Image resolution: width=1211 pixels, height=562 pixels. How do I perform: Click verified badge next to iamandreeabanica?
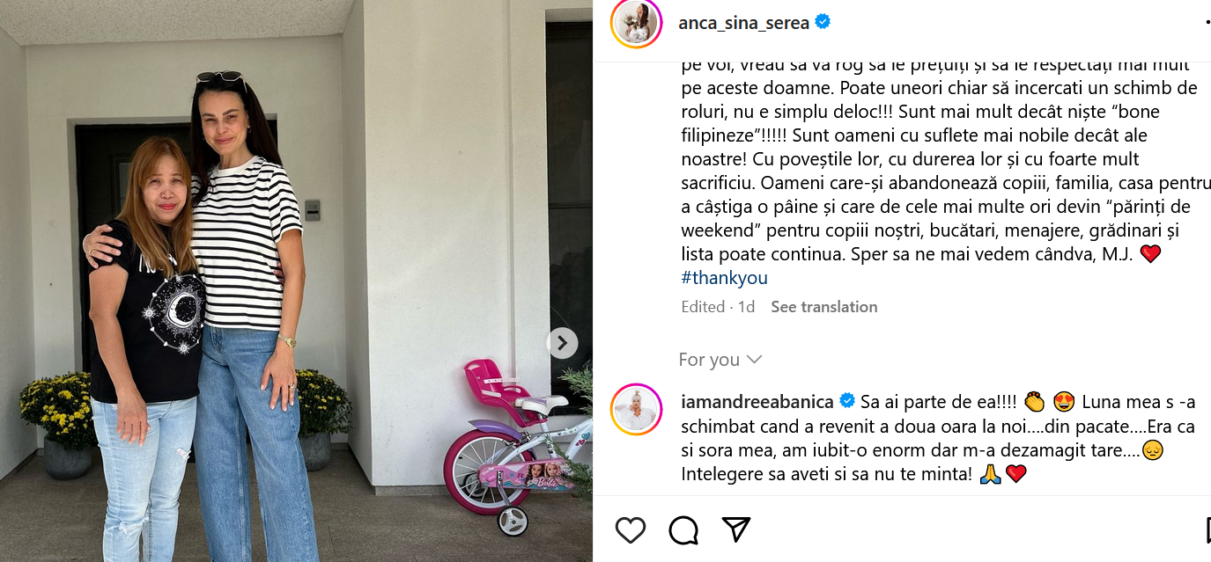click(x=846, y=401)
